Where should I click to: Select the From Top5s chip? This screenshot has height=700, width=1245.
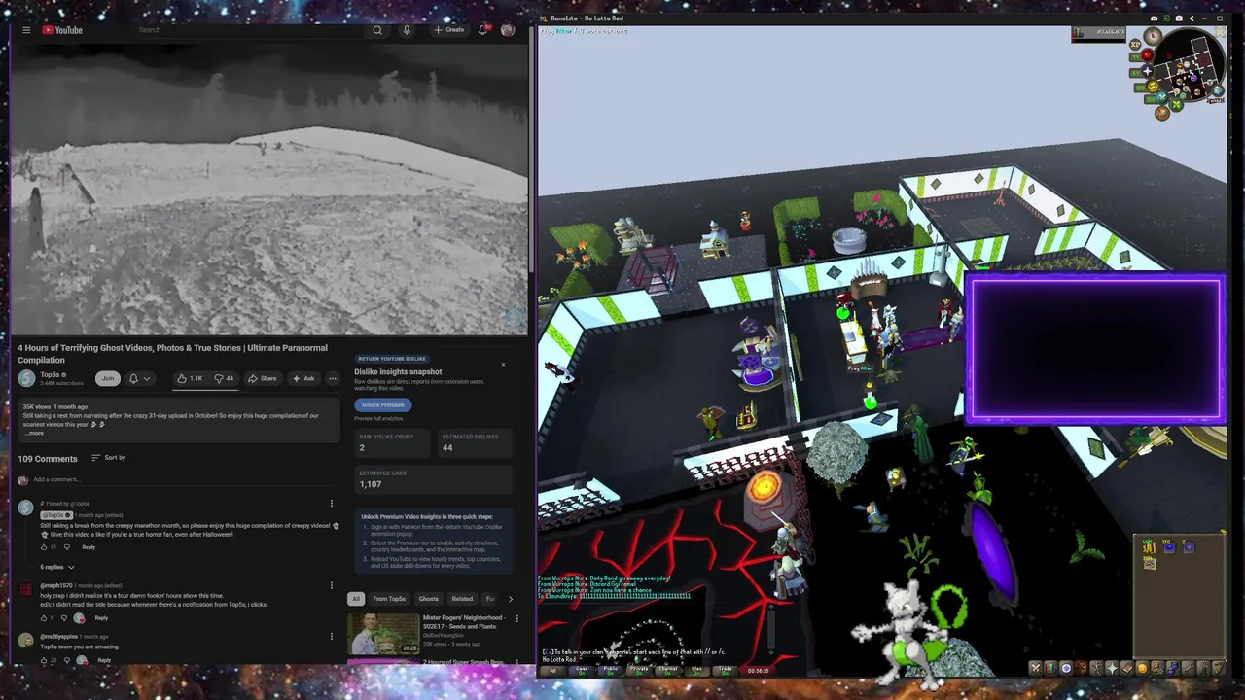[x=389, y=599]
